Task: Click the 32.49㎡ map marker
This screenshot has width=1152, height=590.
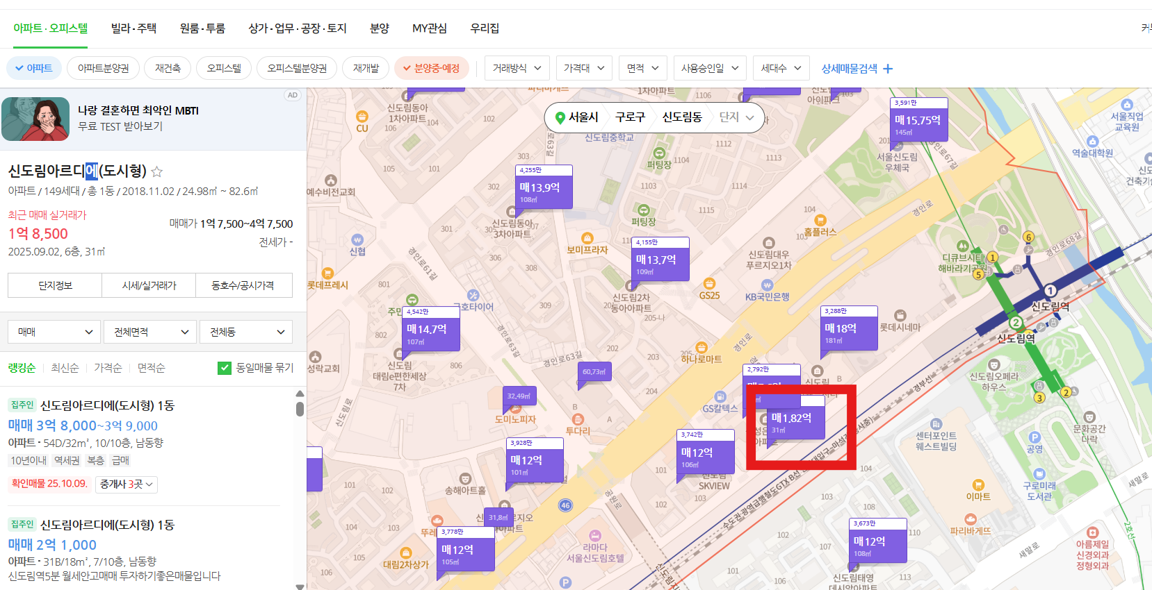Action: coord(519,396)
